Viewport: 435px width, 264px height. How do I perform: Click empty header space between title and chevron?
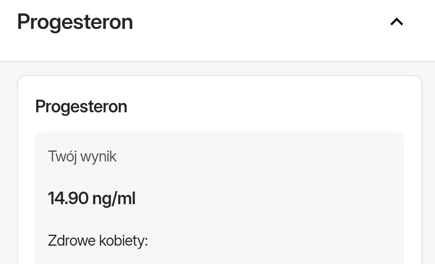pyautogui.click(x=260, y=22)
